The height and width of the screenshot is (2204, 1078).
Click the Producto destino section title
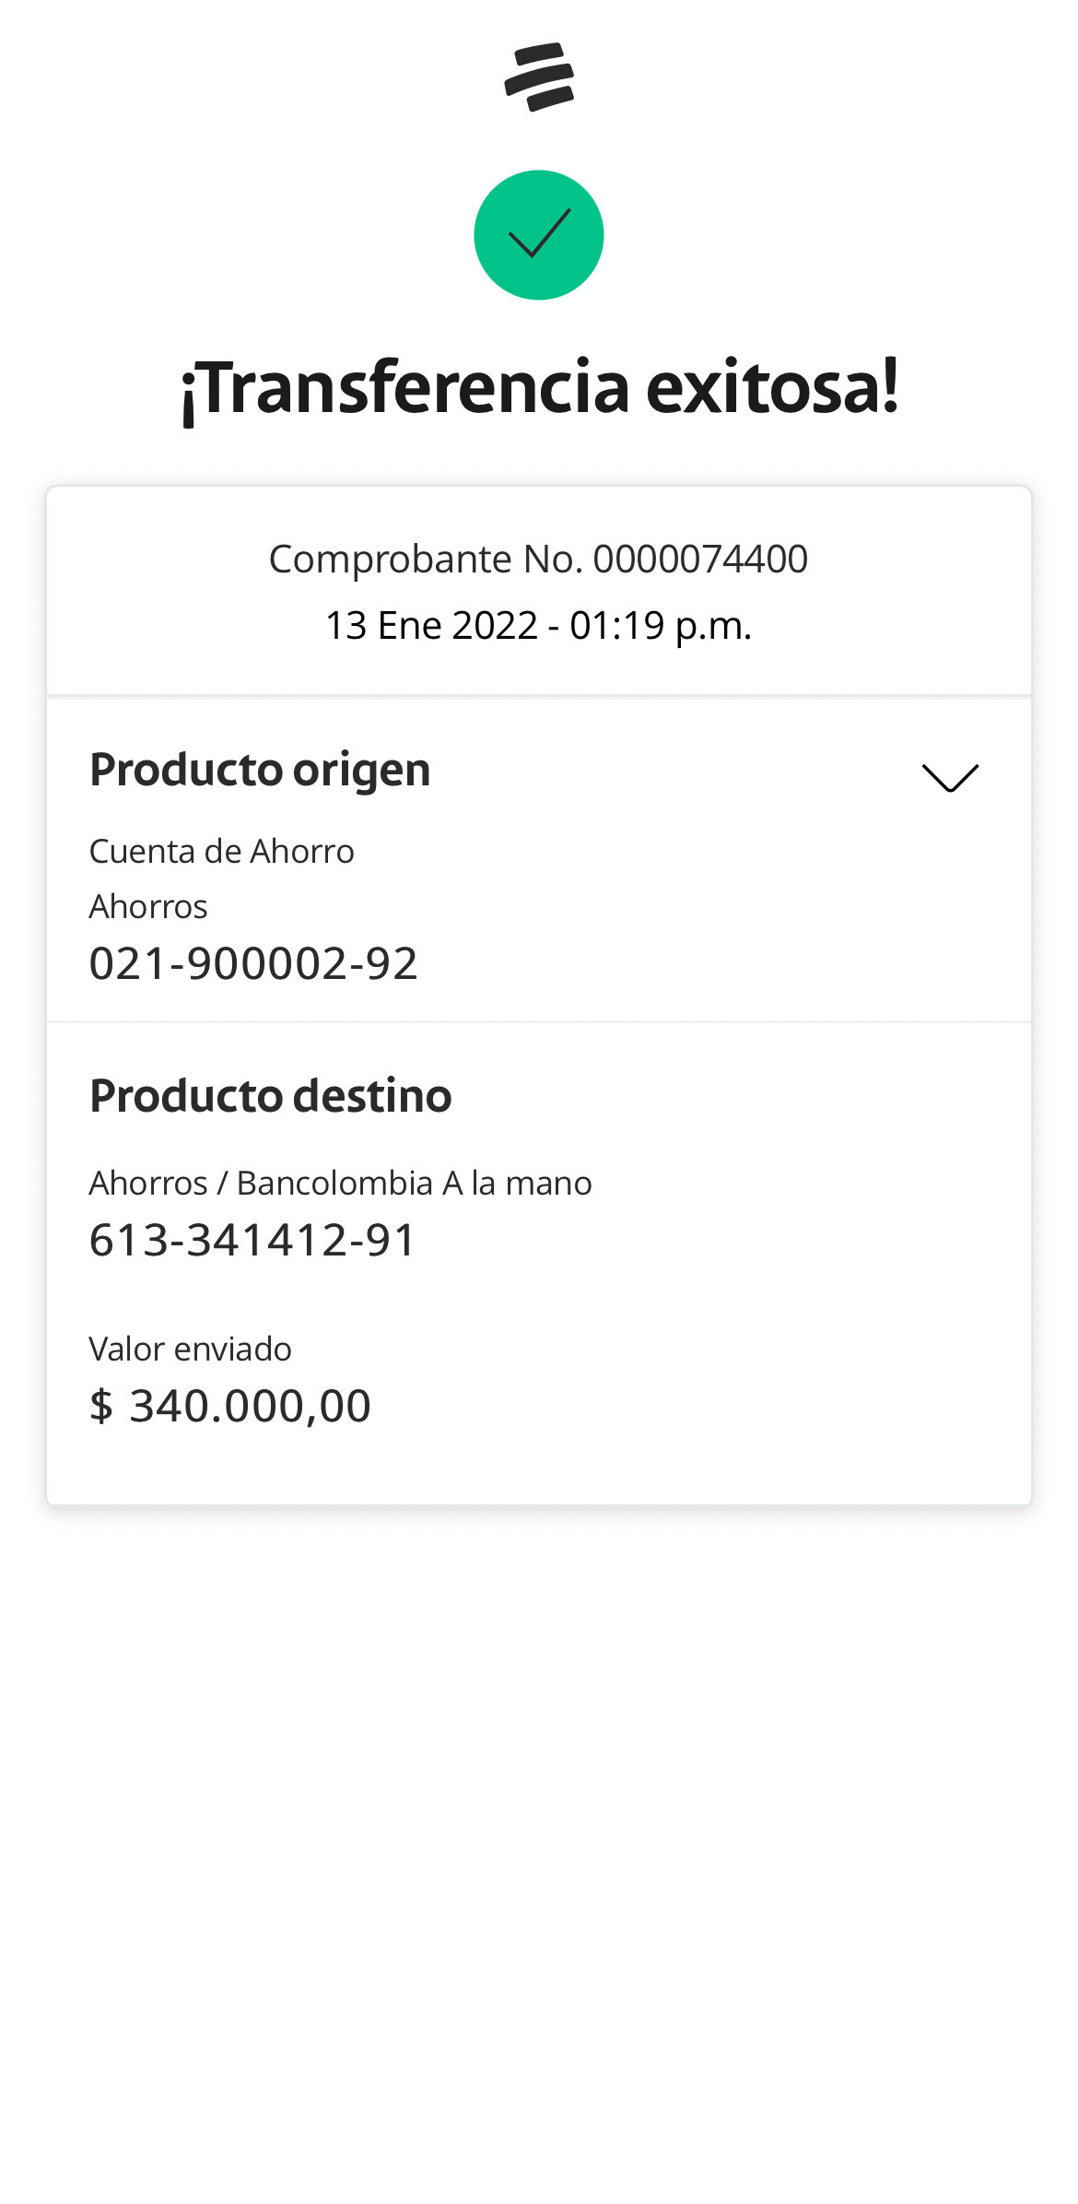coord(270,1096)
